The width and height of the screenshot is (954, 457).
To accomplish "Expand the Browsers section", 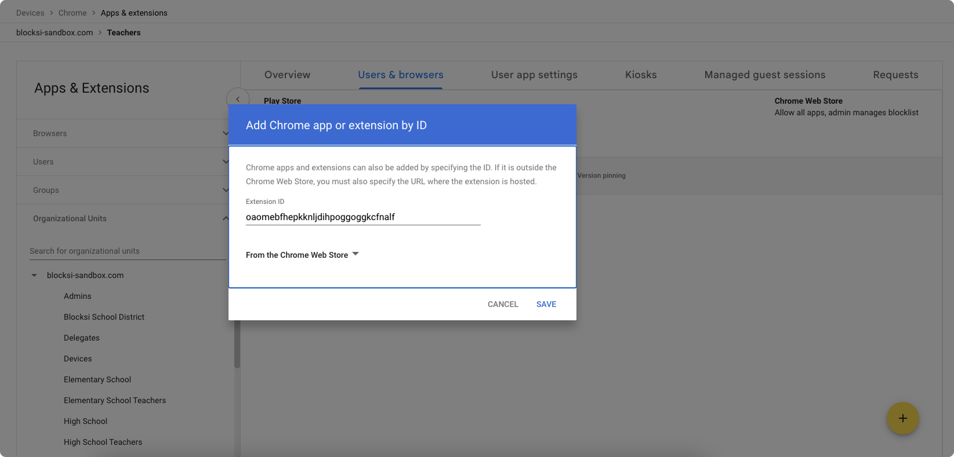I will [x=226, y=133].
